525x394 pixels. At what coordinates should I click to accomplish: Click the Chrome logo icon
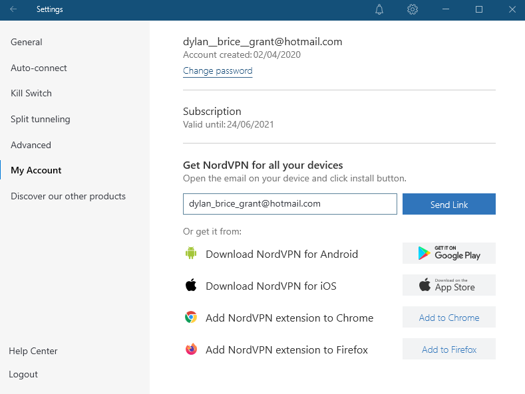191,317
